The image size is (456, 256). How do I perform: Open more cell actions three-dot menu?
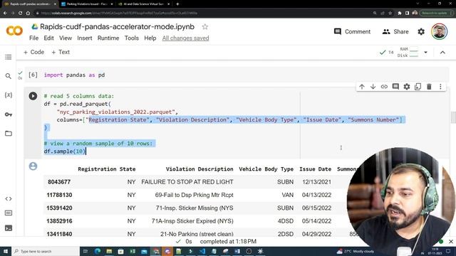(440, 87)
